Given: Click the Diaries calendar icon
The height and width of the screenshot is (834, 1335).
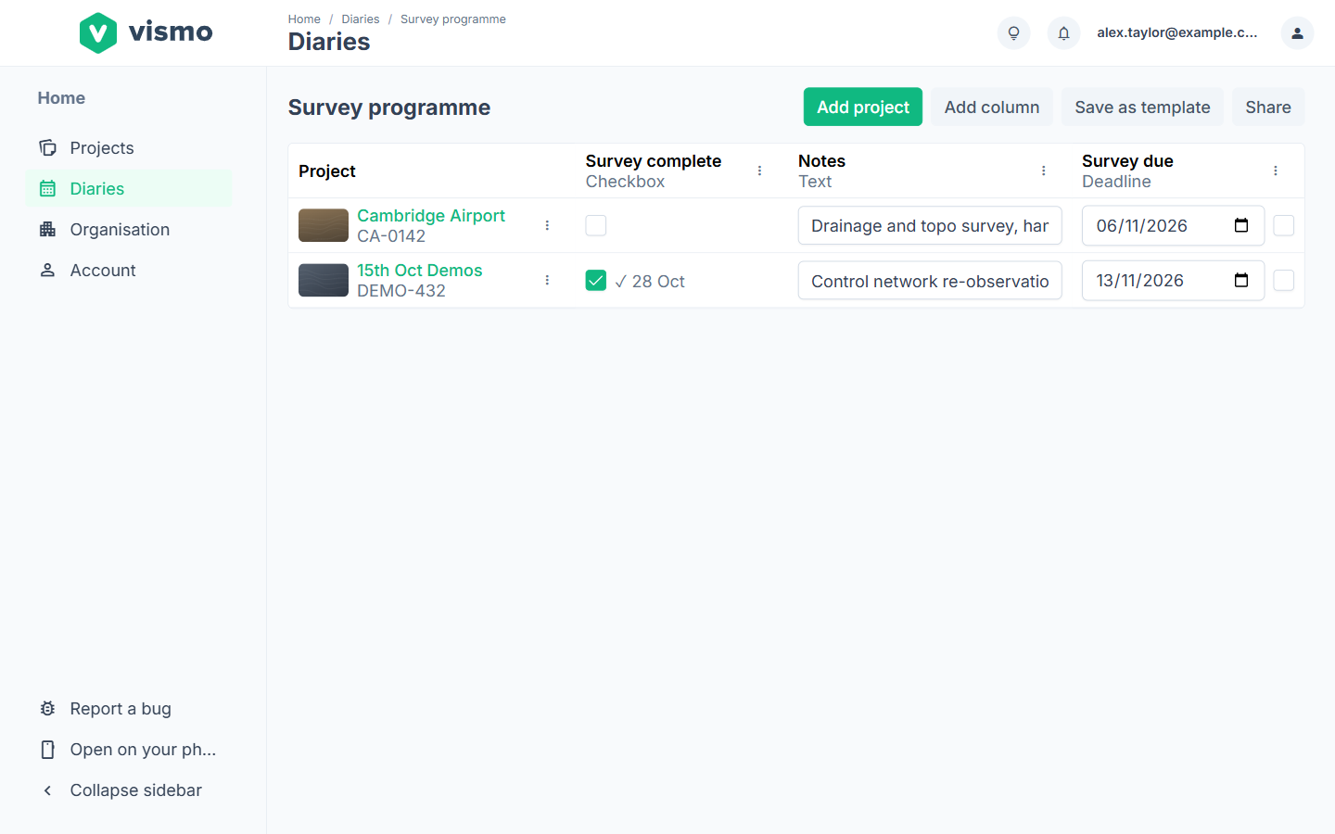Looking at the screenshot, I should pos(47,188).
